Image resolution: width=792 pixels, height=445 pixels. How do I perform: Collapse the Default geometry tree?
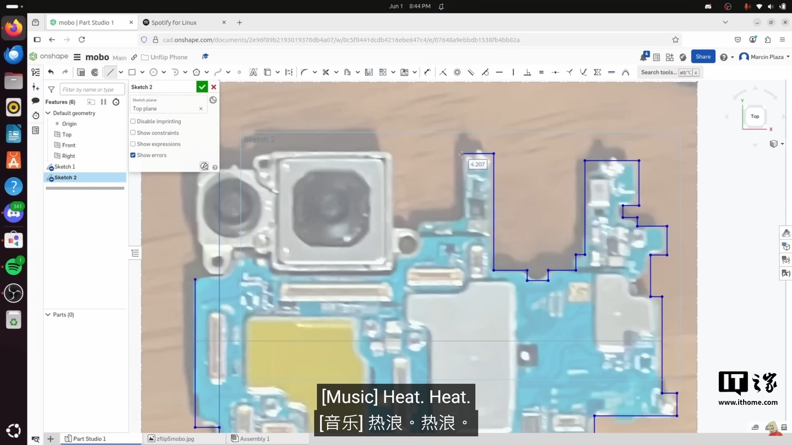[48, 113]
